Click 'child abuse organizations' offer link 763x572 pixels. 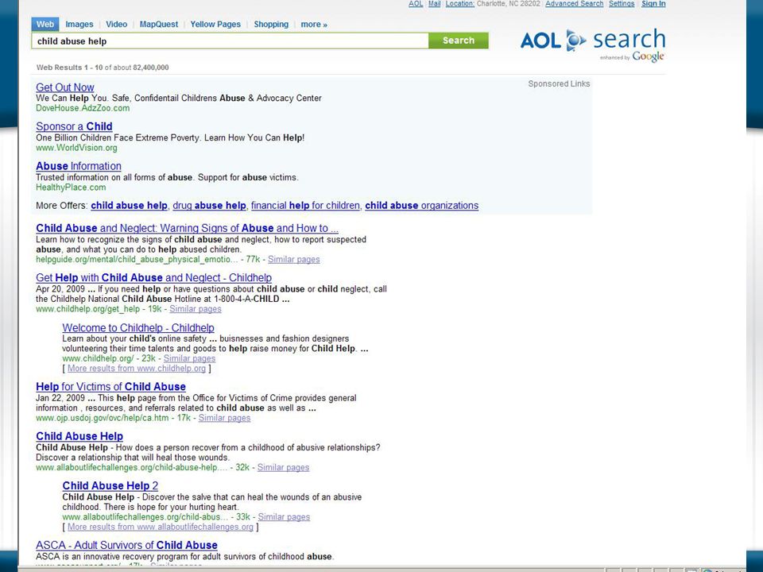421,205
